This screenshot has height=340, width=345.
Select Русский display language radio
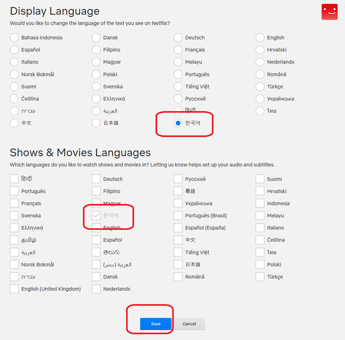178,99
